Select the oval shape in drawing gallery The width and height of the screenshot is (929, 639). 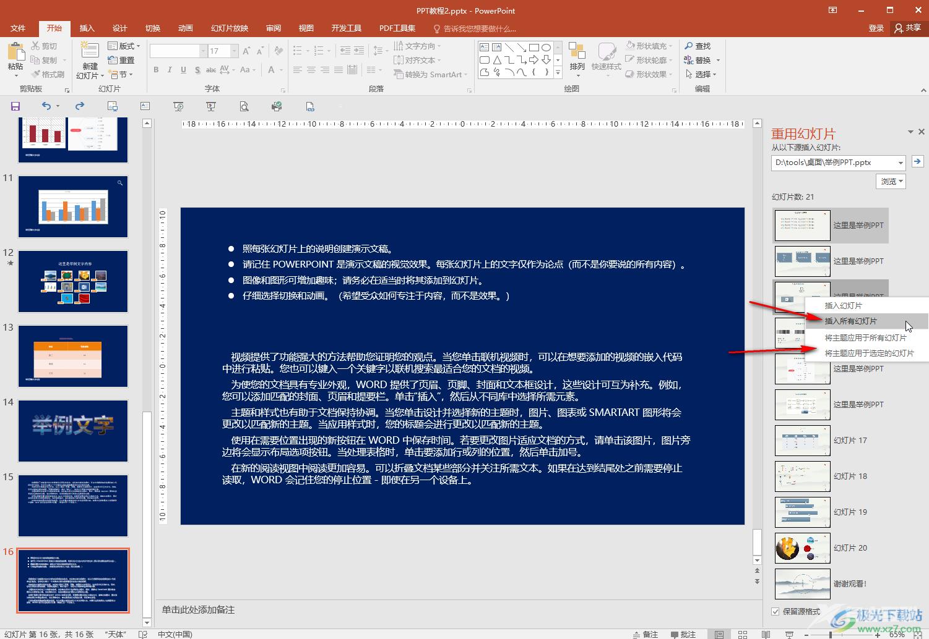(x=546, y=48)
